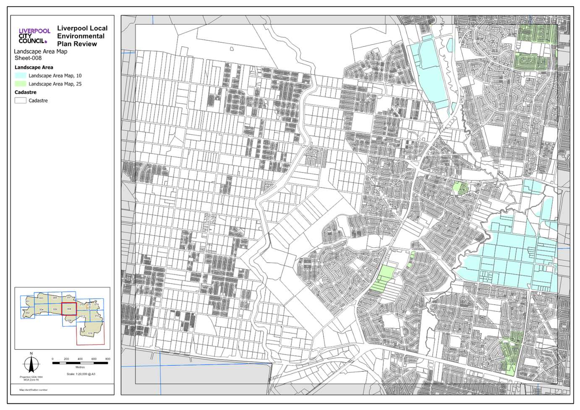Click the 'Liverpool Local Environmental Plan Review' title

pos(82,36)
